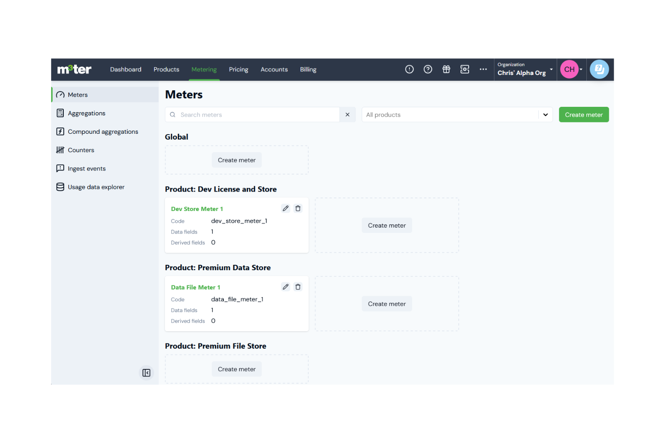Image resolution: width=665 pixels, height=443 pixels.
Task: Expand the All products filter chevron
Action: click(545, 114)
